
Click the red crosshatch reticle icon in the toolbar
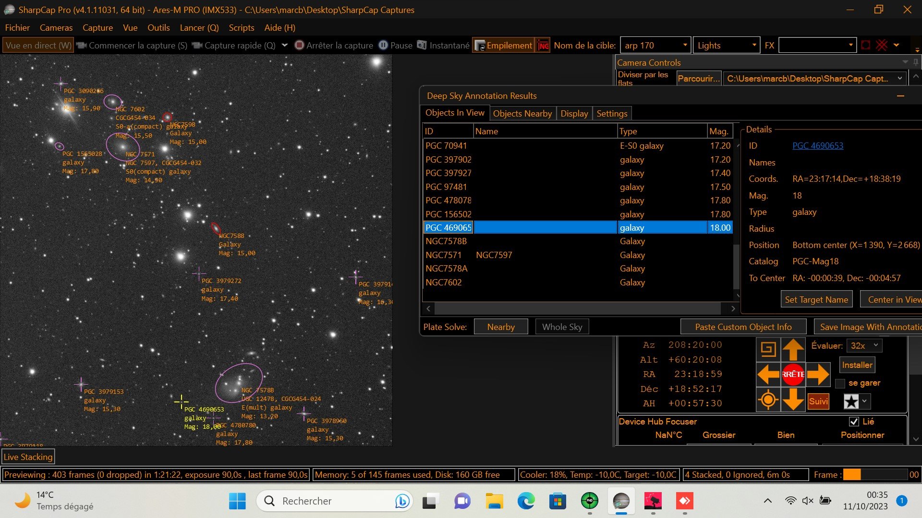pos(882,45)
